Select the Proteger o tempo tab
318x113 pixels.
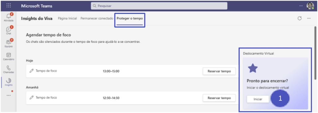130,18
